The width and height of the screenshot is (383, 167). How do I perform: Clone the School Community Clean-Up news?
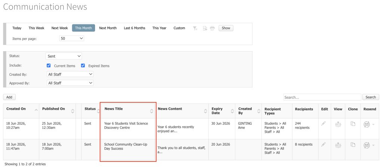click(x=353, y=145)
